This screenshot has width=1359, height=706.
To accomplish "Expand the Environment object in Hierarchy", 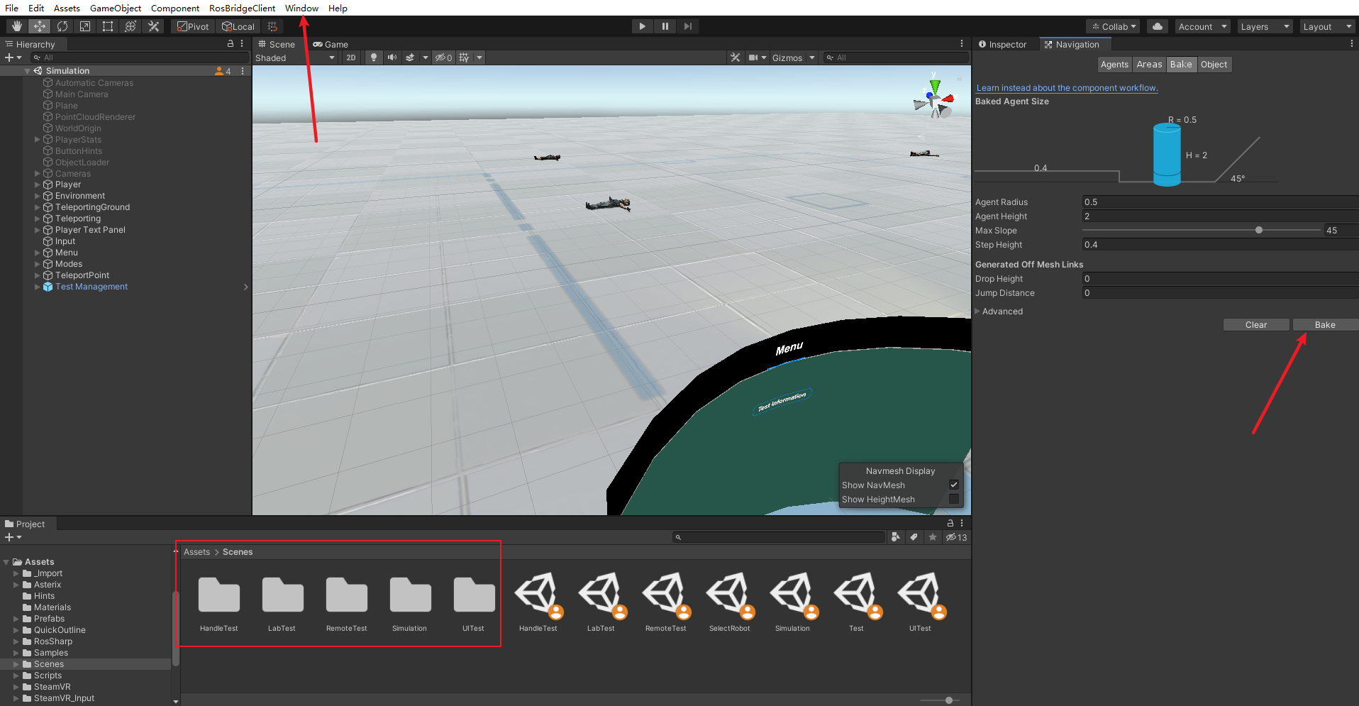I will [37, 196].
